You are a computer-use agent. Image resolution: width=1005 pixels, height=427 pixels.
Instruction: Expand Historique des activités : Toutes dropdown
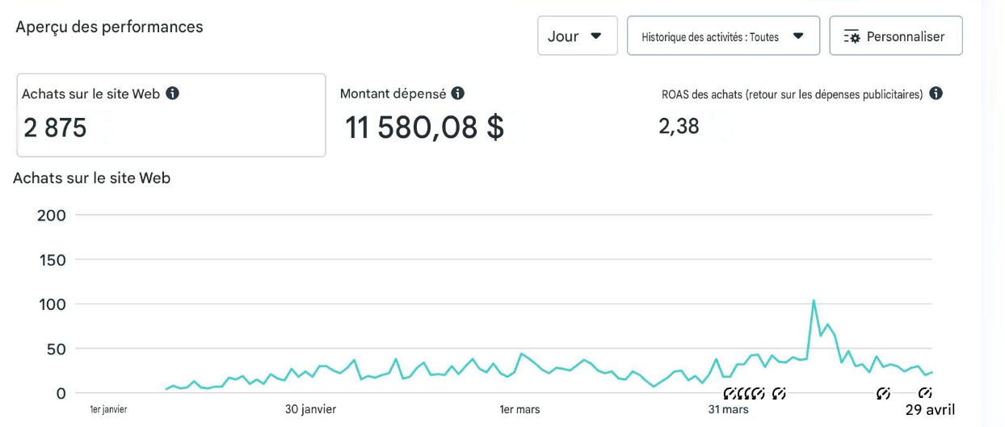coord(724,36)
